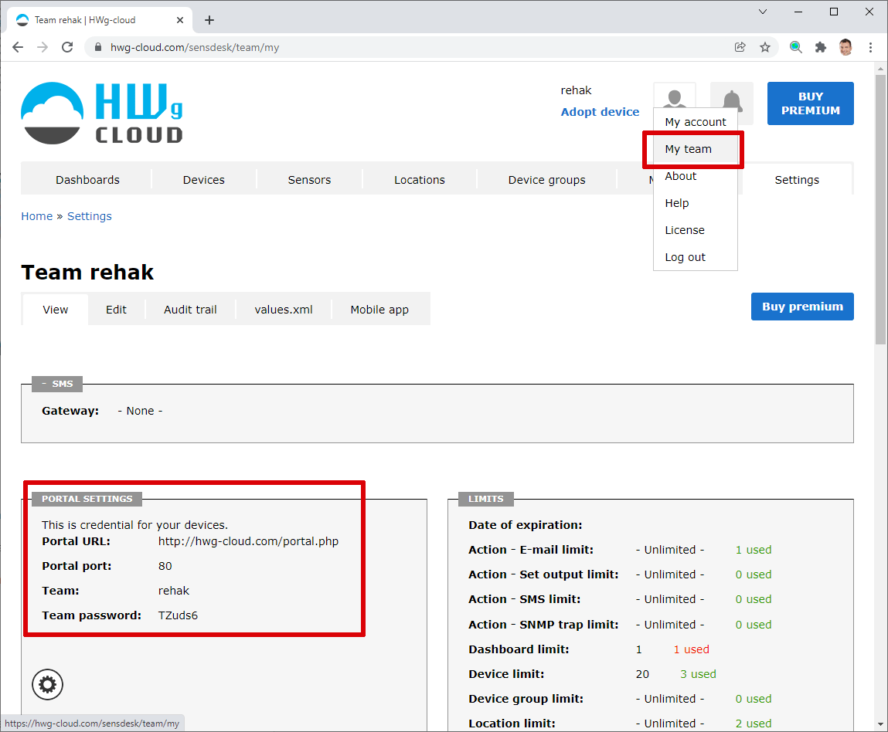Open Chrome three-dot menu
Image resolution: width=888 pixels, height=732 pixels.
[x=870, y=48]
